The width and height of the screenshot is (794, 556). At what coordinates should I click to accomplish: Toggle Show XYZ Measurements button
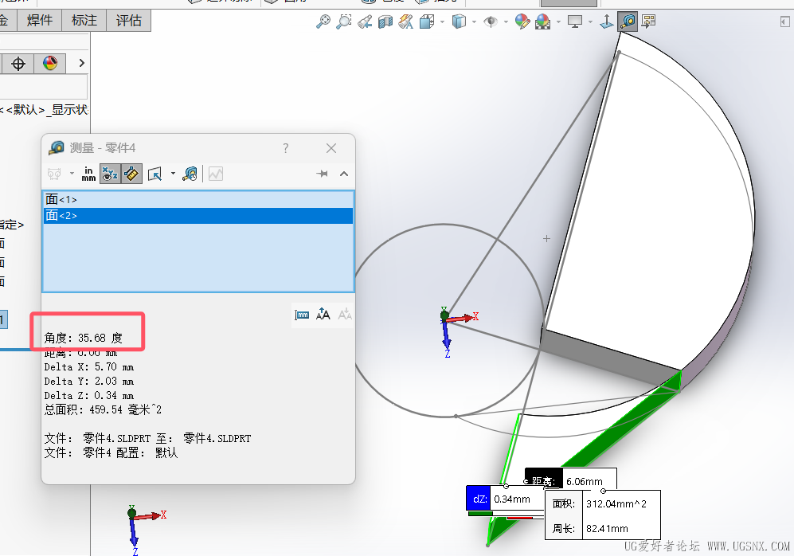[x=110, y=174]
